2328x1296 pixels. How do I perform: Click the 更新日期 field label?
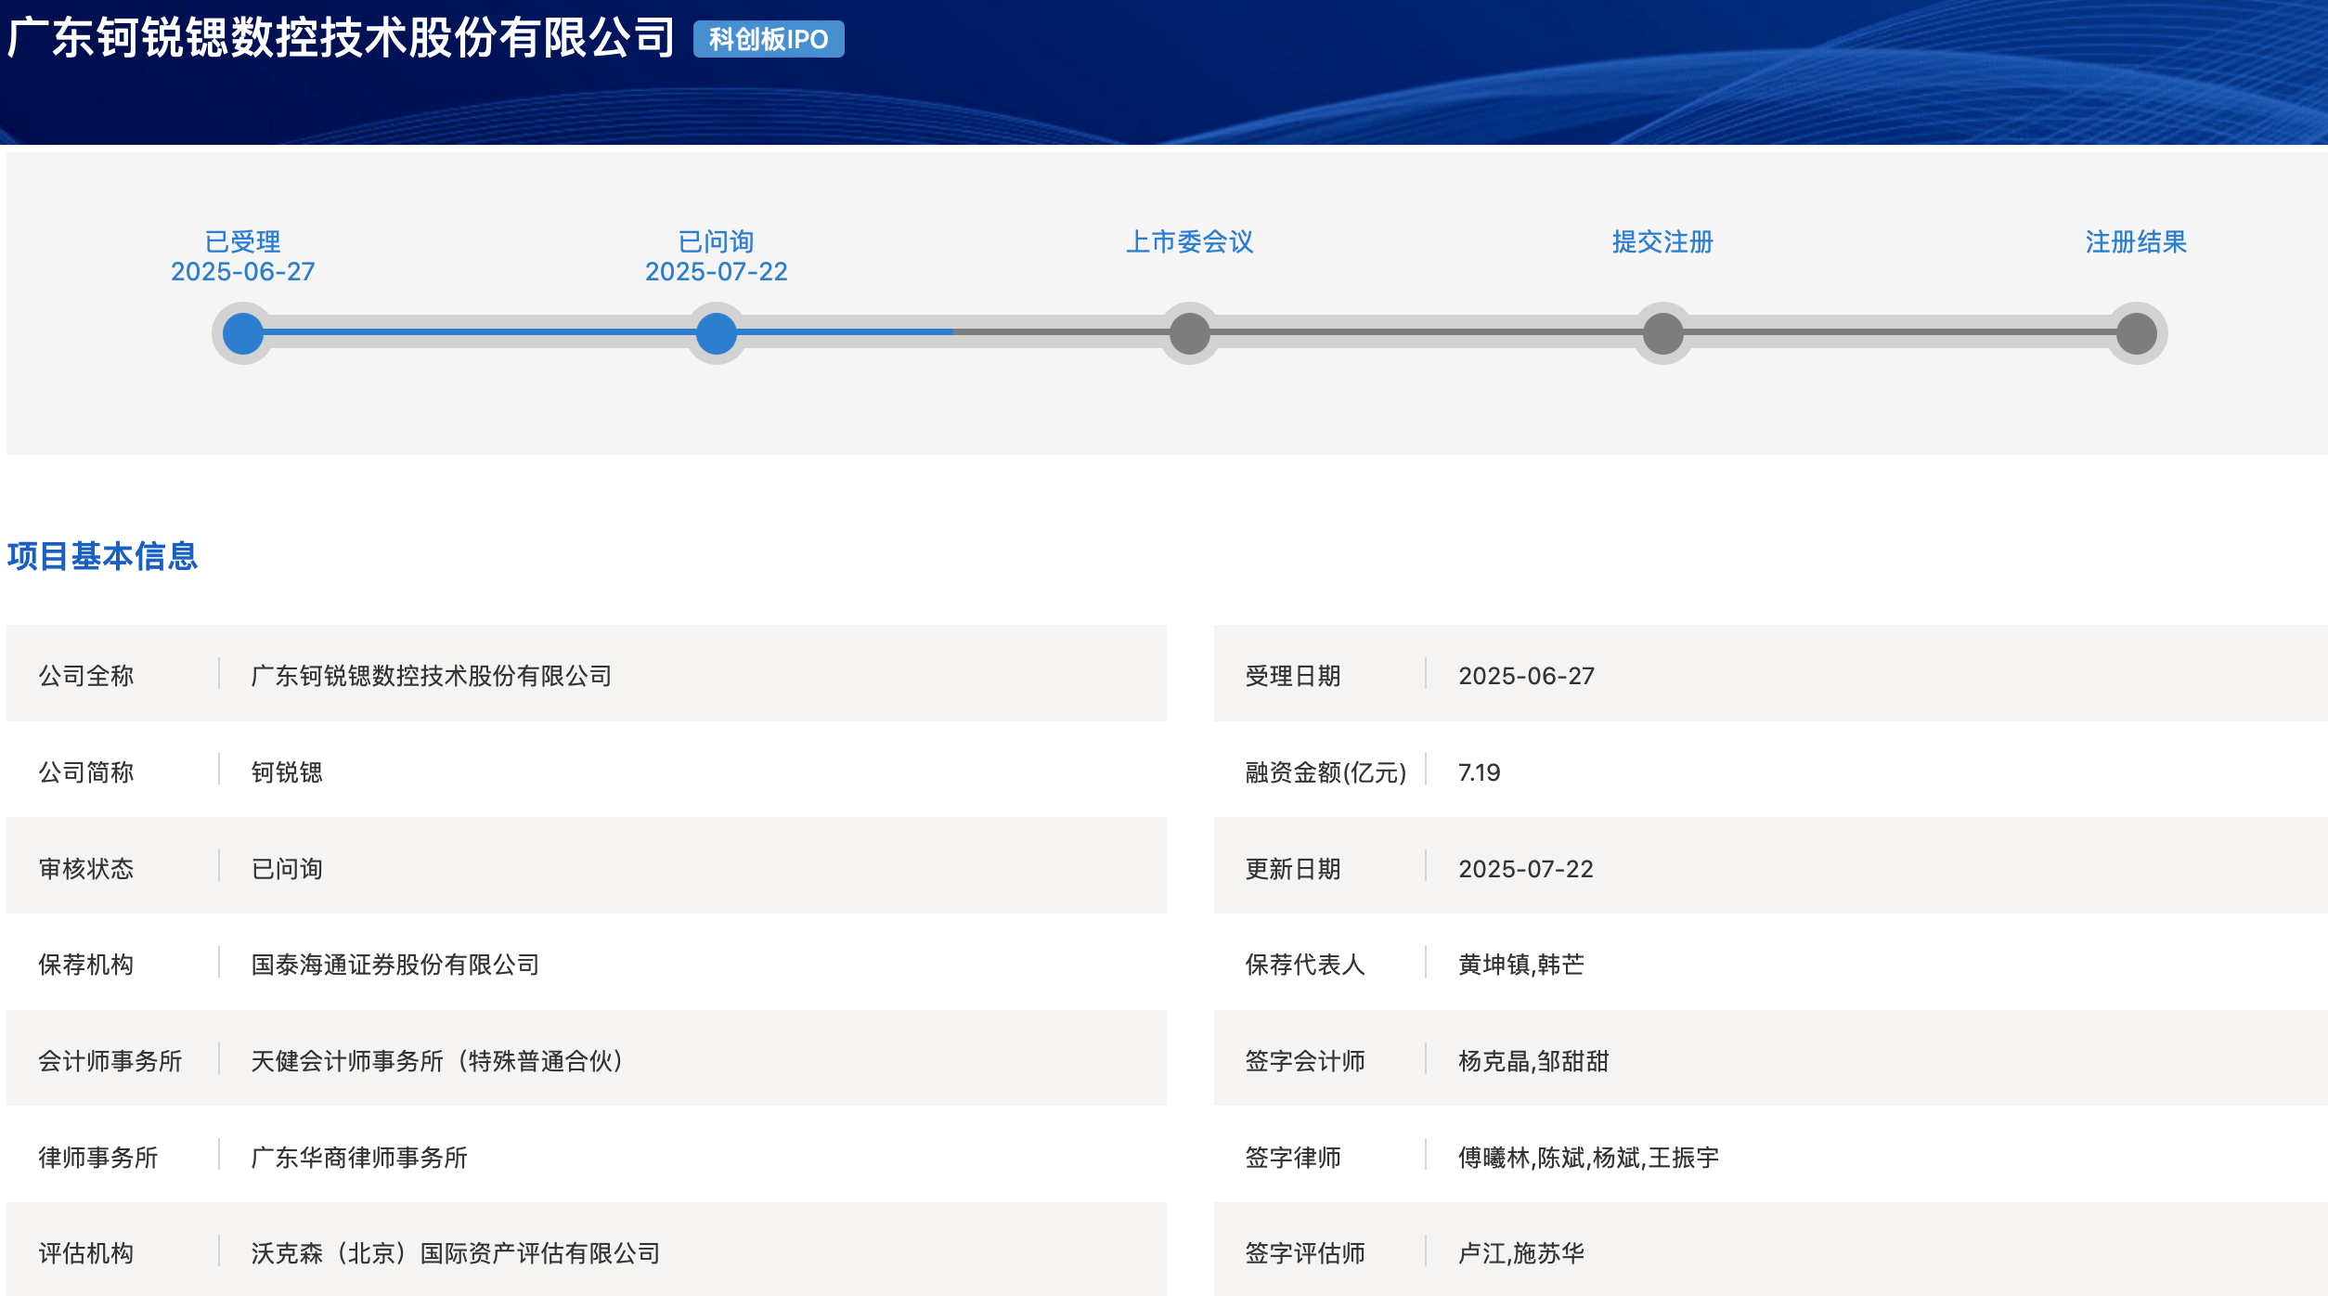click(1293, 869)
